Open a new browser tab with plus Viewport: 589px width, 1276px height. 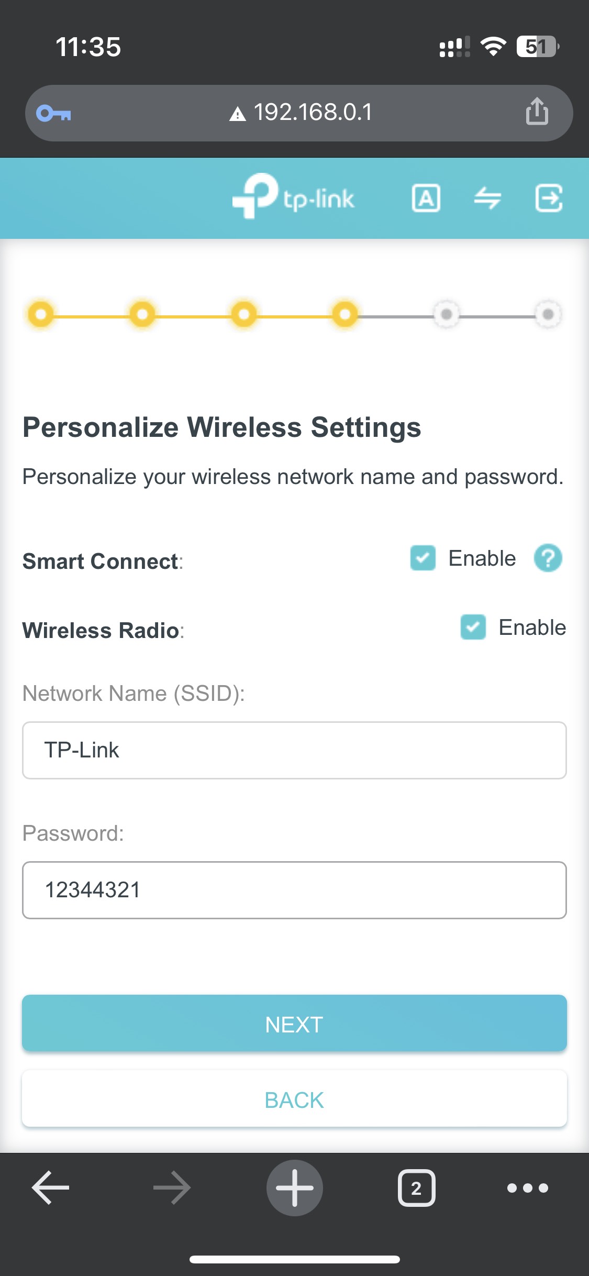295,1188
